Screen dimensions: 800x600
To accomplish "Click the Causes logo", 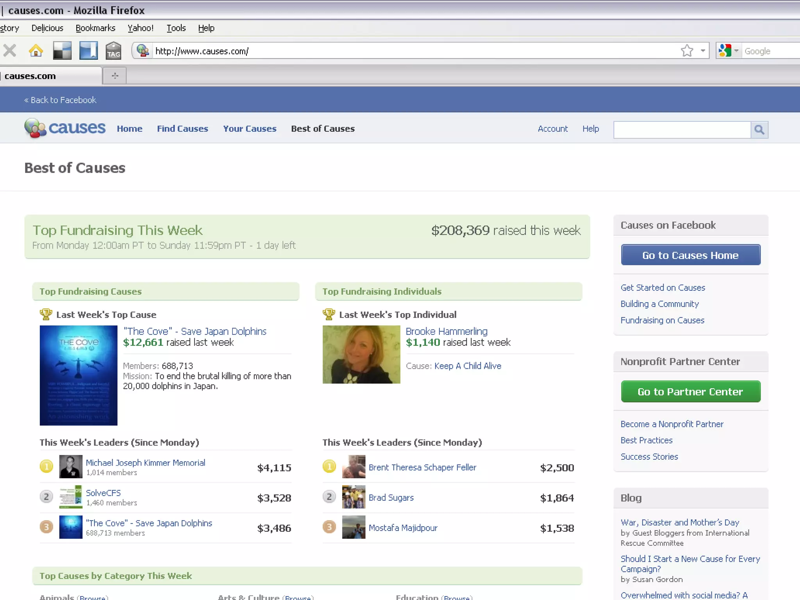I will [65, 128].
